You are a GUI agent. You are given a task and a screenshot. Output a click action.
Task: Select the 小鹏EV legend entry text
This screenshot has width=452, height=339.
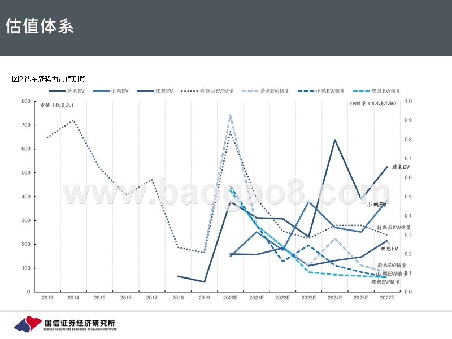[120, 91]
